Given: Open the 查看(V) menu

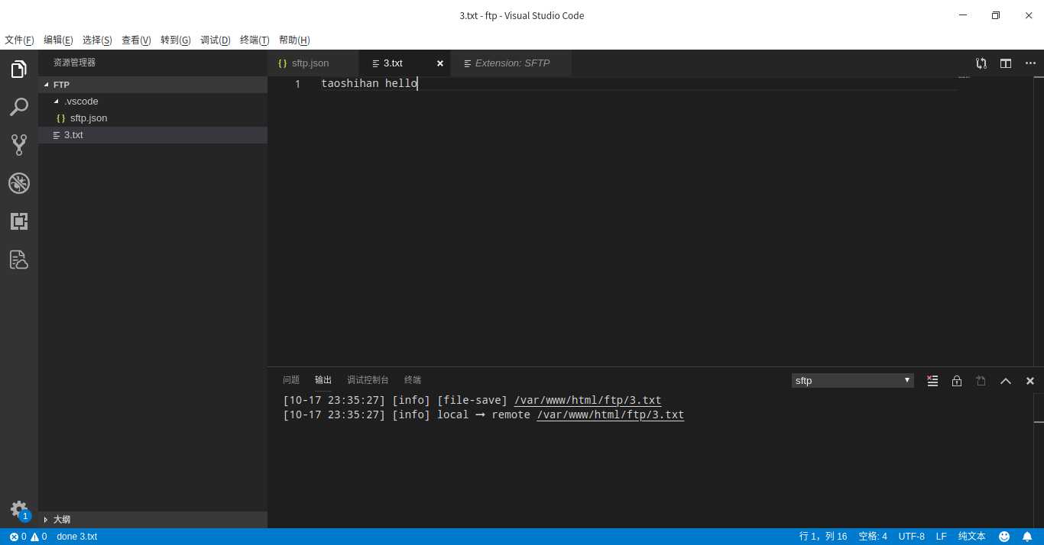Looking at the screenshot, I should pos(136,40).
